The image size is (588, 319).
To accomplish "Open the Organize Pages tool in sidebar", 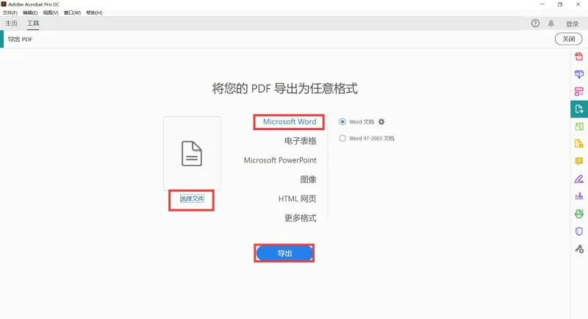I will click(x=578, y=91).
